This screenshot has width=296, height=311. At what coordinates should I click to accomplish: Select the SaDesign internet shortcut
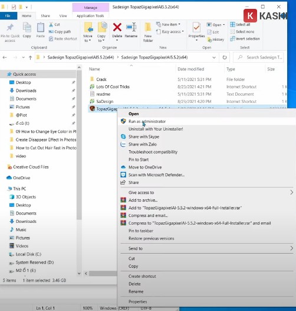coord(105,101)
